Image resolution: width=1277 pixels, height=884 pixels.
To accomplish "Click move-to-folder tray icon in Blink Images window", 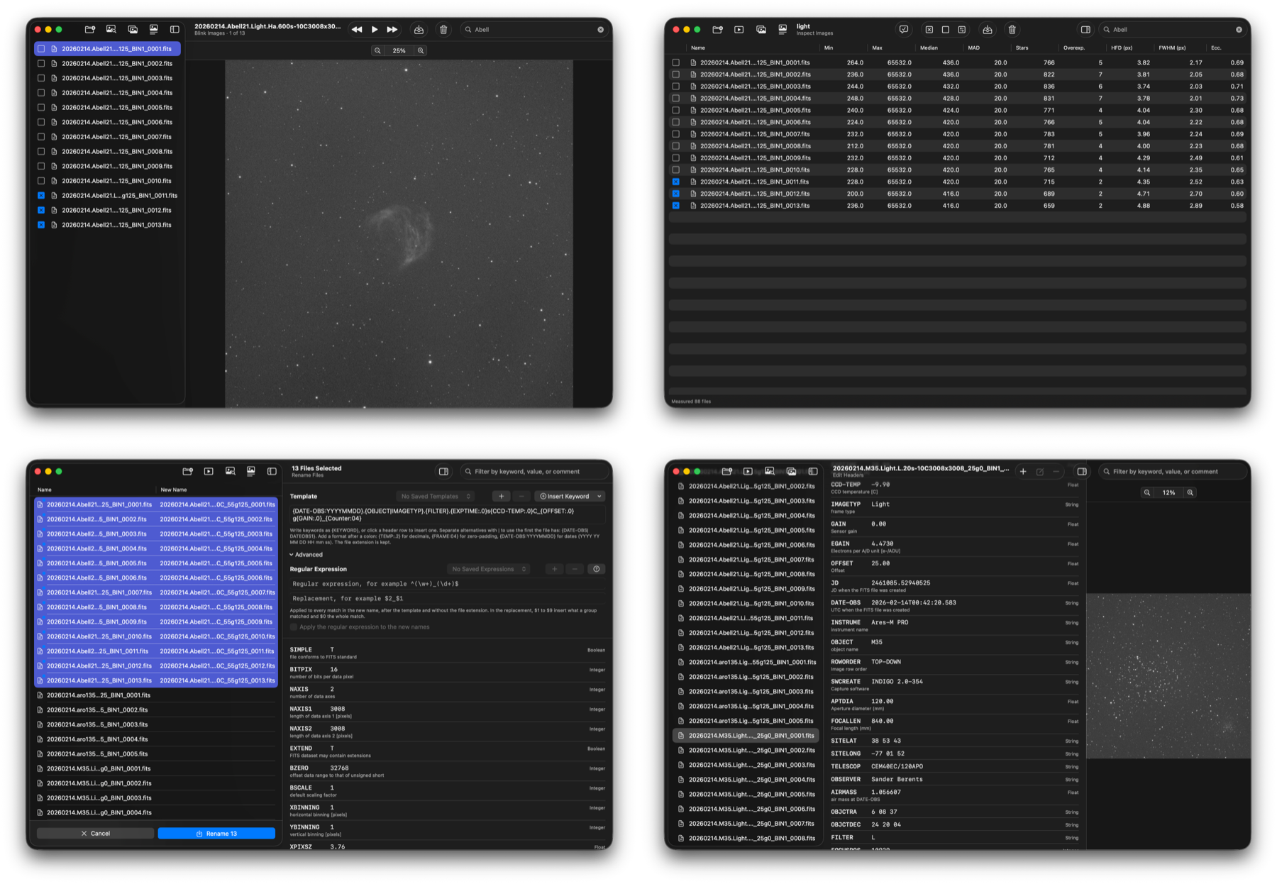I will pos(419,30).
